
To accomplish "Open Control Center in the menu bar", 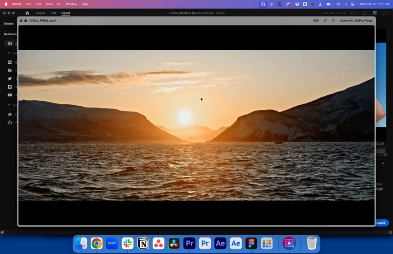I will [353, 4].
